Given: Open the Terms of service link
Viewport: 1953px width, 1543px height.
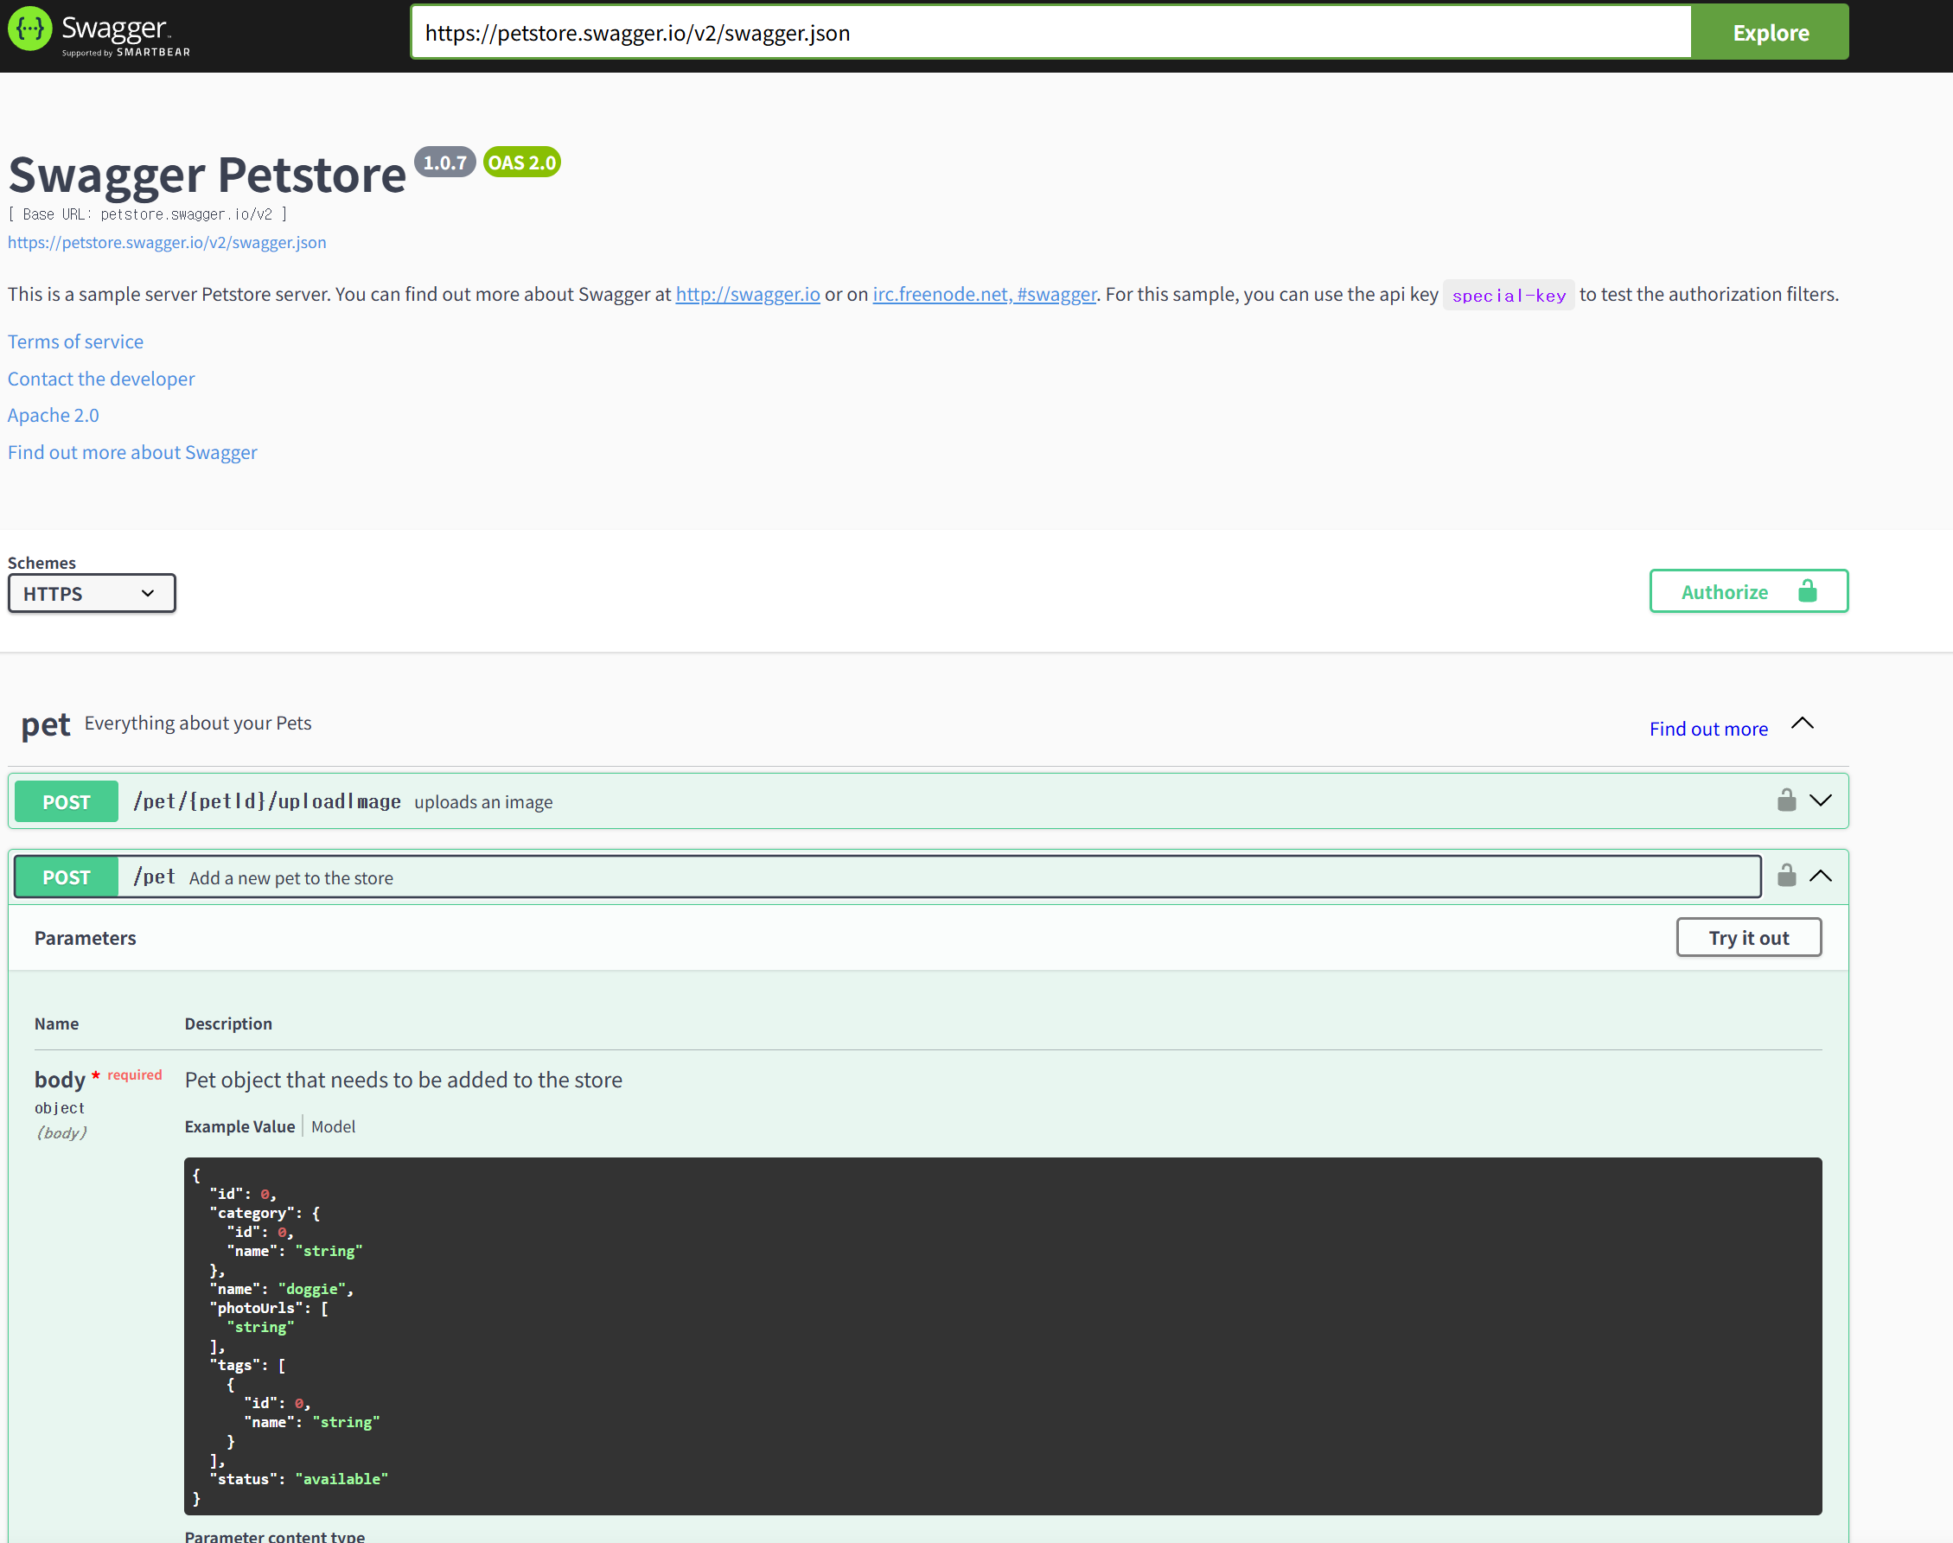Looking at the screenshot, I should [75, 341].
